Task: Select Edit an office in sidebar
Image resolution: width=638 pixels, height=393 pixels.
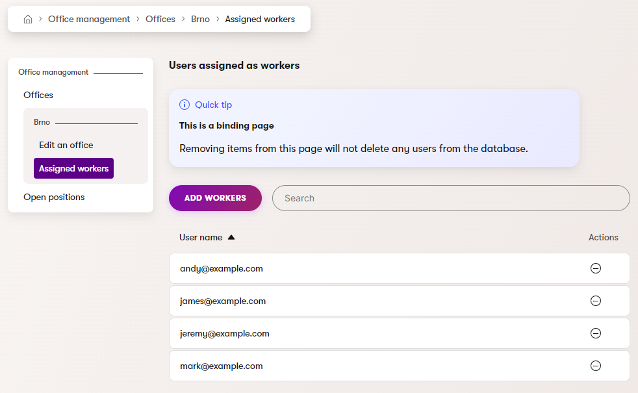Action: pyautogui.click(x=66, y=145)
